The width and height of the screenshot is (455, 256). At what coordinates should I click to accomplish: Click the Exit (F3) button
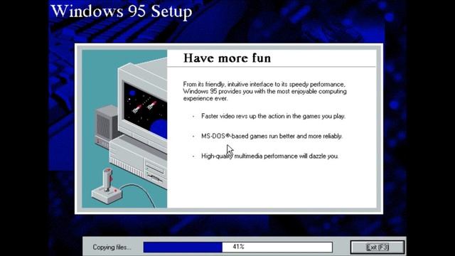pos(378,247)
